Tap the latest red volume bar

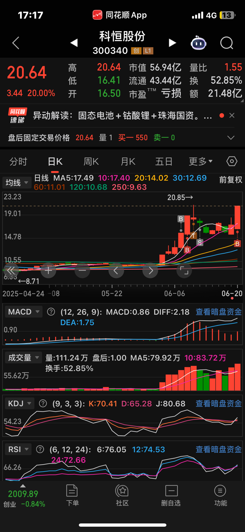237,377
